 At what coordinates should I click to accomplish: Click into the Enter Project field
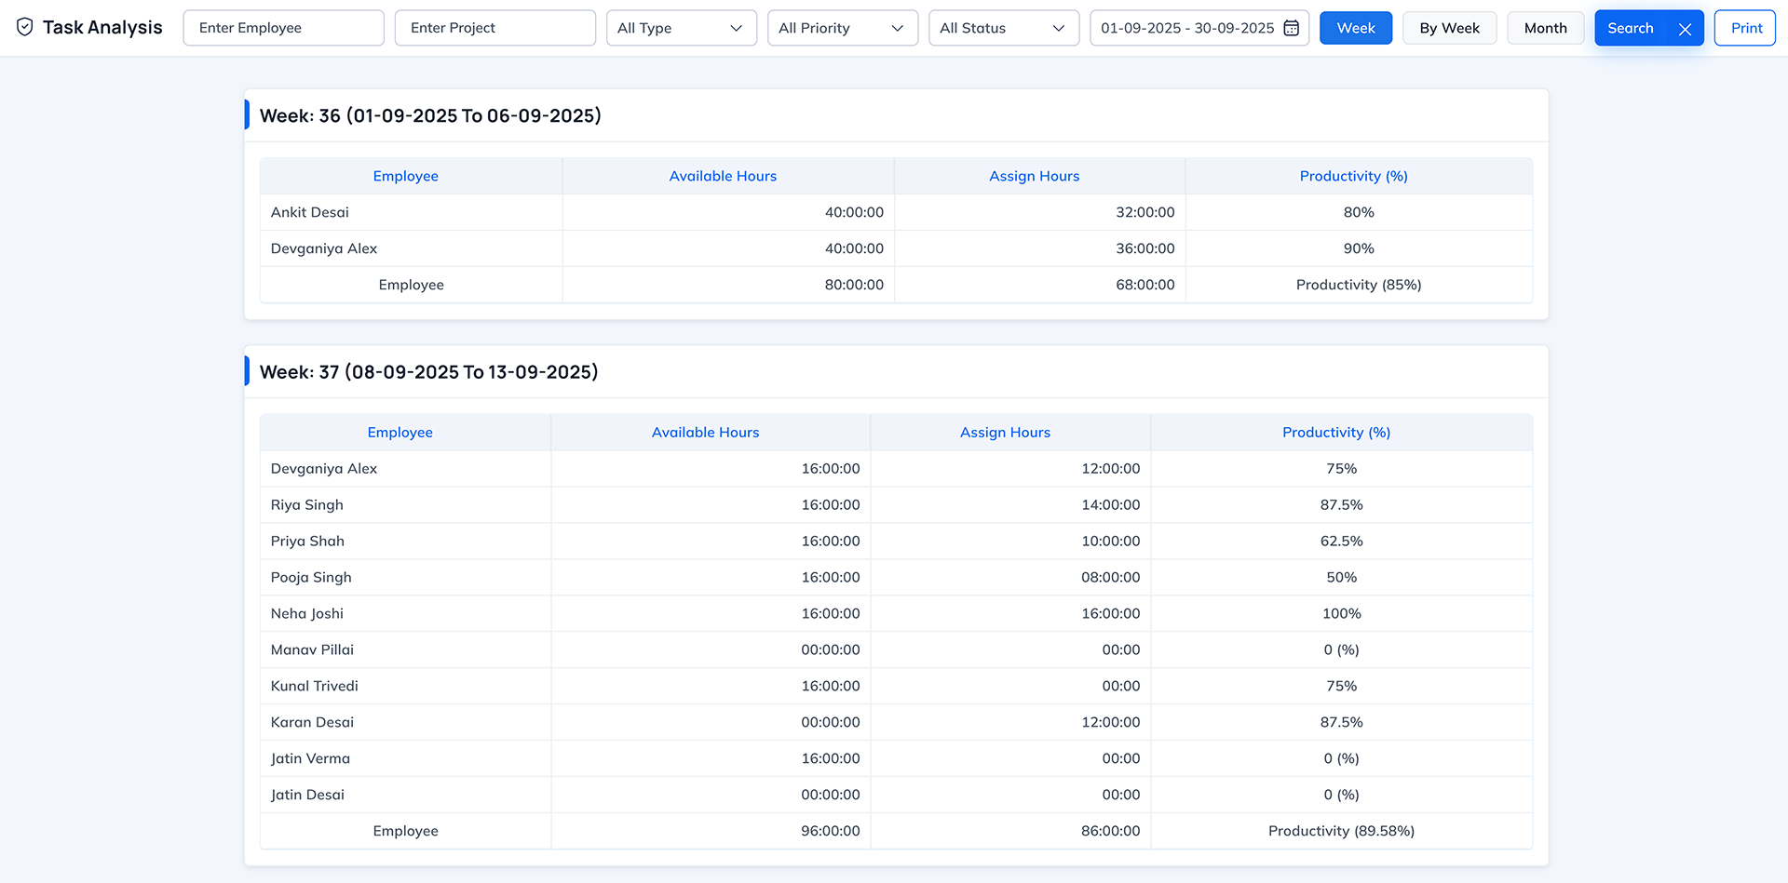pyautogui.click(x=494, y=28)
